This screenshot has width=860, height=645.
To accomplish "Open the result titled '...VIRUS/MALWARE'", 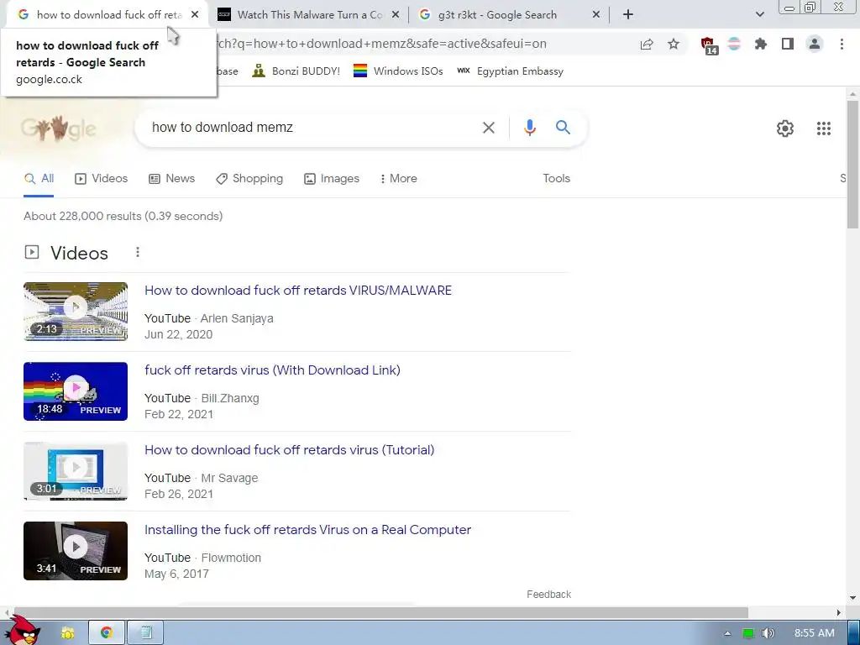I will [298, 290].
